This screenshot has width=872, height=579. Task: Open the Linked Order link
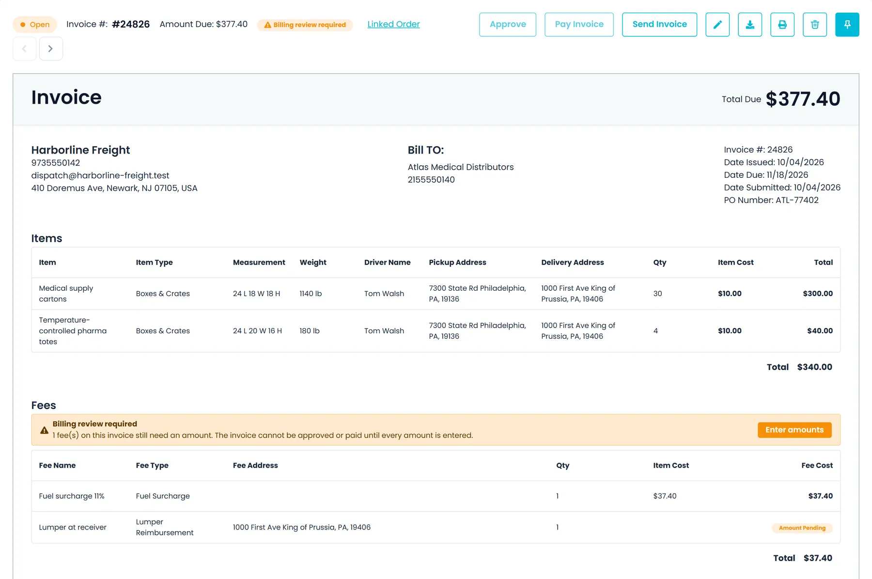pyautogui.click(x=393, y=24)
